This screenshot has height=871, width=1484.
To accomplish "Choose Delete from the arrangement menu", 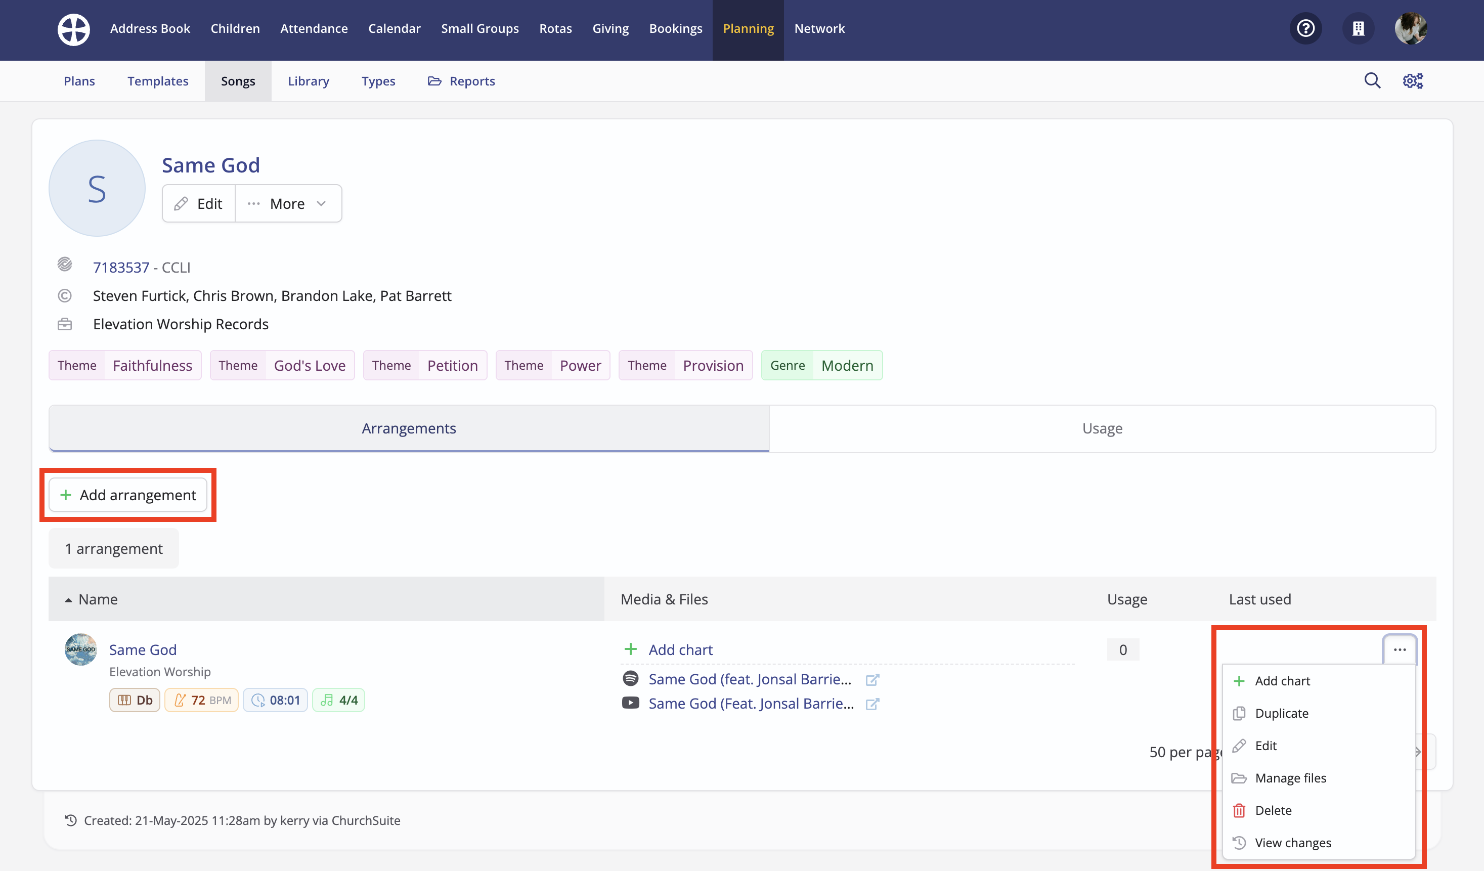I will [1319, 810].
